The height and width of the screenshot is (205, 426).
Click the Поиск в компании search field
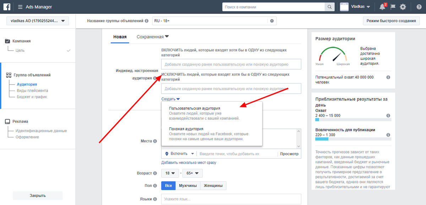[273, 7]
